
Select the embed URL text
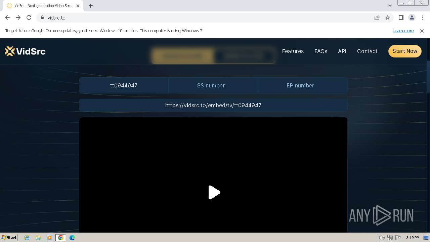pos(213,105)
